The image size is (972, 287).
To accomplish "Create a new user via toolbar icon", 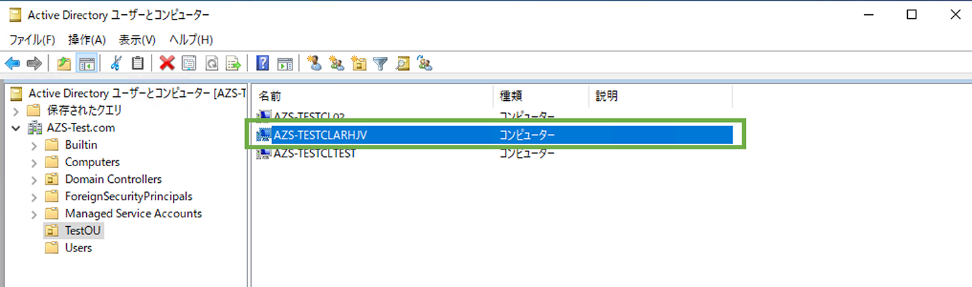I will tap(314, 63).
